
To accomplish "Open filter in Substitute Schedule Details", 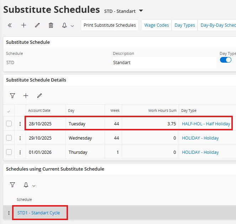I will tap(12, 95).
